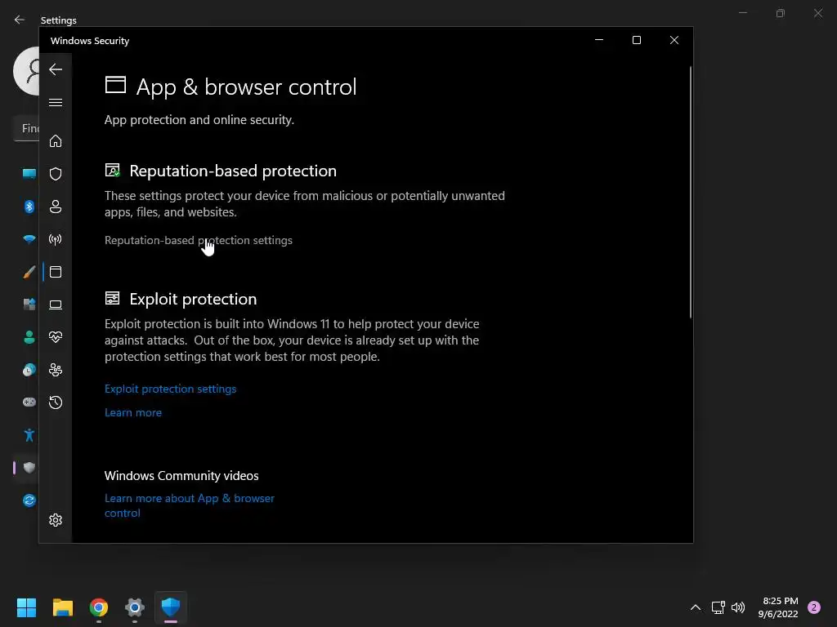Select App & browser control sidebar icon
837x627 pixels.
click(x=56, y=272)
